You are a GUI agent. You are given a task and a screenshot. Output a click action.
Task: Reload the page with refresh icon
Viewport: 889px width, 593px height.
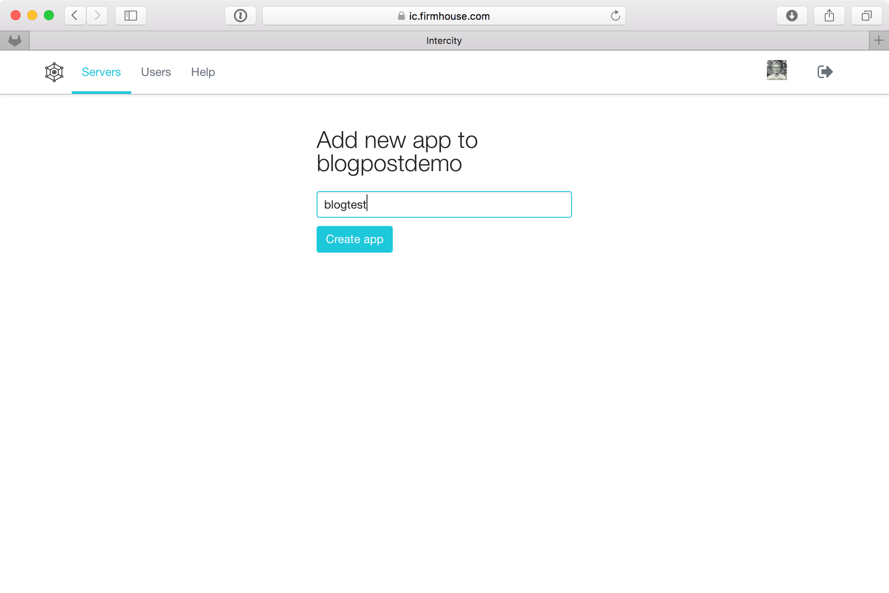tap(615, 16)
